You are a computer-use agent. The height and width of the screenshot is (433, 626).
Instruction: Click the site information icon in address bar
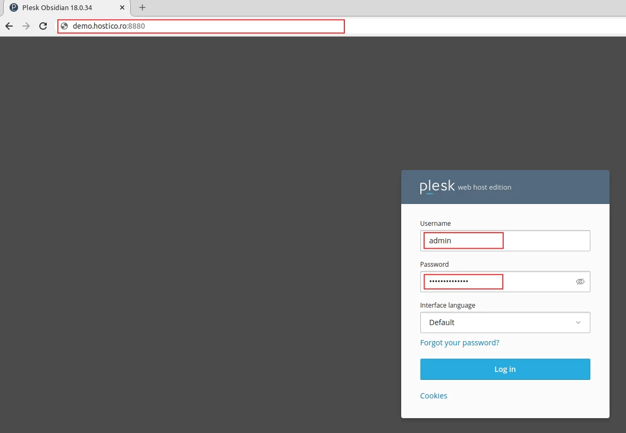[64, 26]
